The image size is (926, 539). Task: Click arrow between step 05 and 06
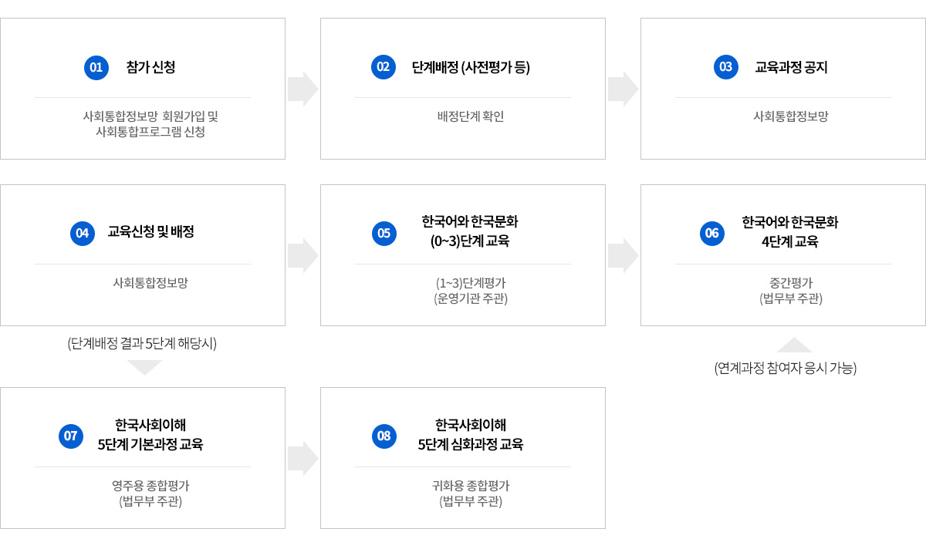pyautogui.click(x=623, y=255)
